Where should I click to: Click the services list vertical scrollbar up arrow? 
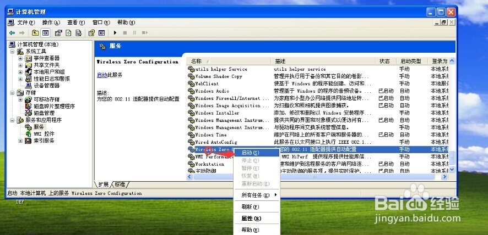coord(452,61)
